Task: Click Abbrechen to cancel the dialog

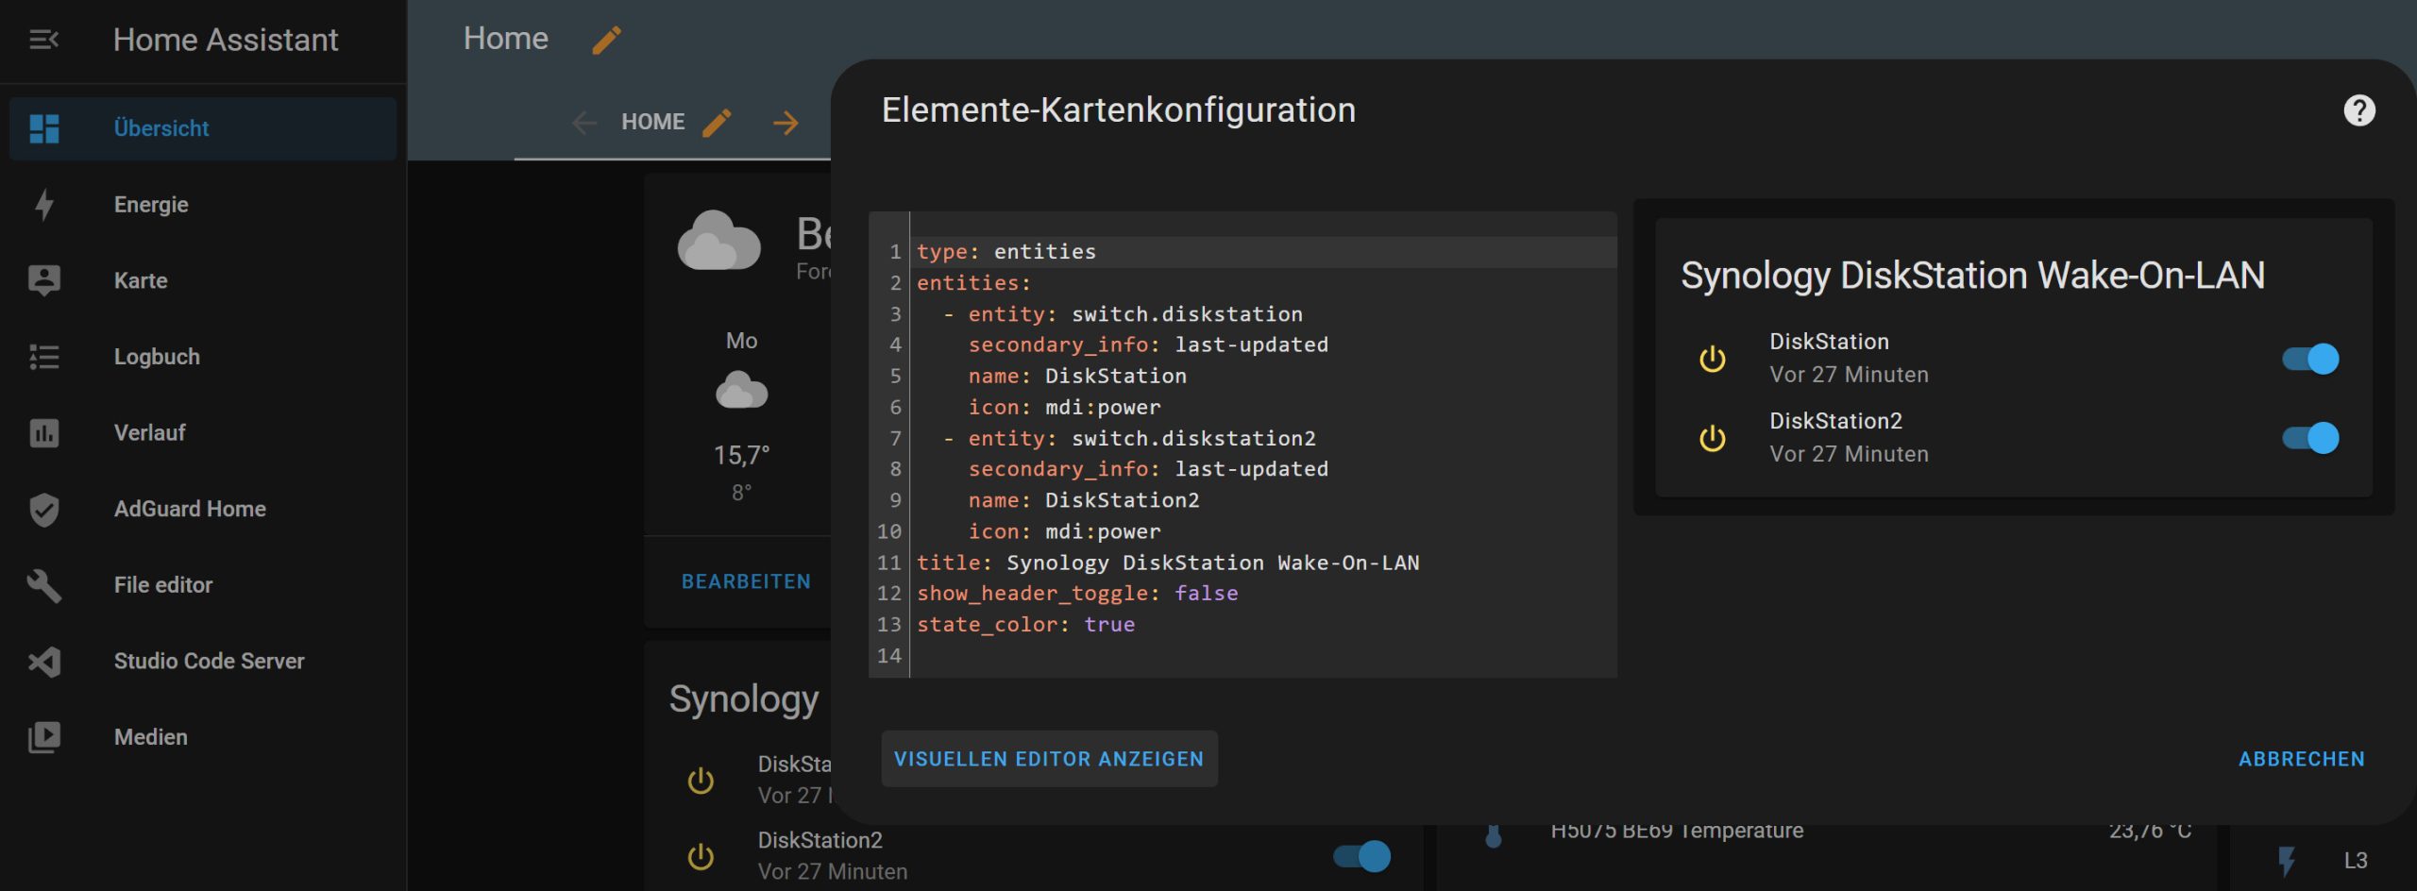Action: click(2301, 759)
